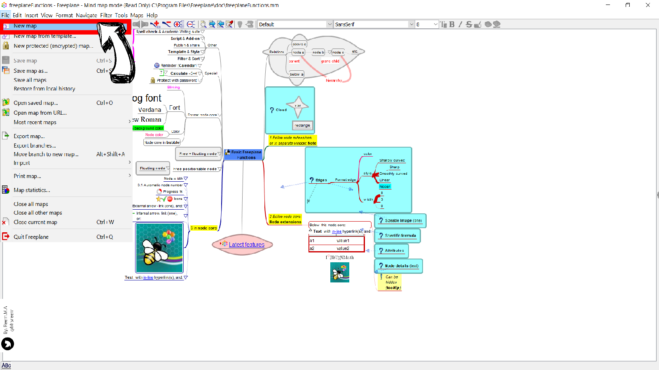Click the padlock icon on Protect with password

point(153,81)
